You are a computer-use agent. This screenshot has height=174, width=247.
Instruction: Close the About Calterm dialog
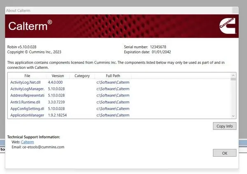pos(235,11)
